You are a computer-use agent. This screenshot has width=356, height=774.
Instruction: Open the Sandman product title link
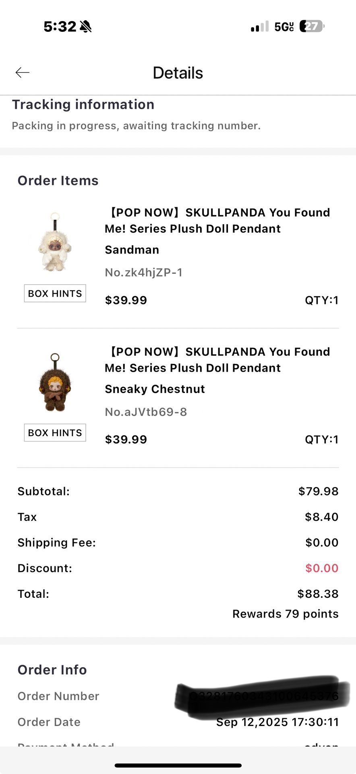(x=217, y=221)
